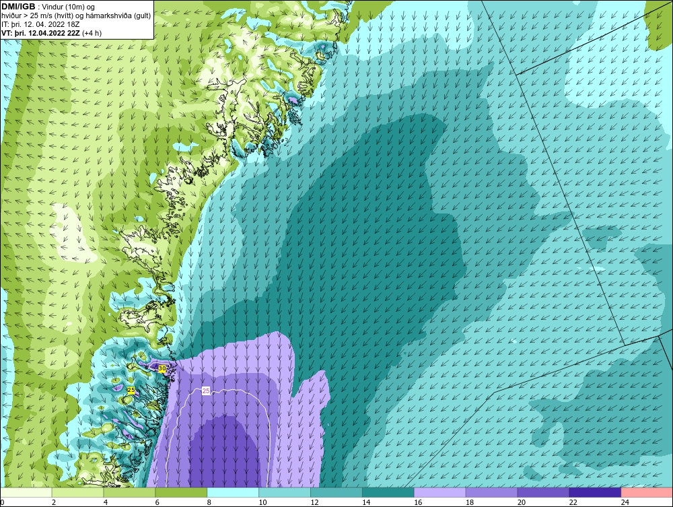Click the 0–2 m/s palest legend swatch
The height and width of the screenshot is (507, 673).
[26, 492]
